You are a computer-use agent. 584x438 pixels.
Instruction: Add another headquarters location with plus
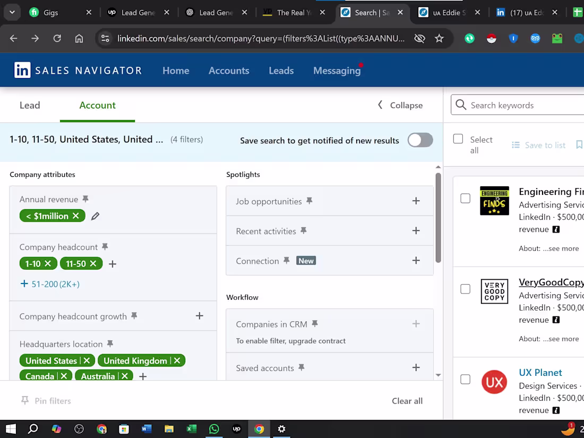click(x=143, y=376)
